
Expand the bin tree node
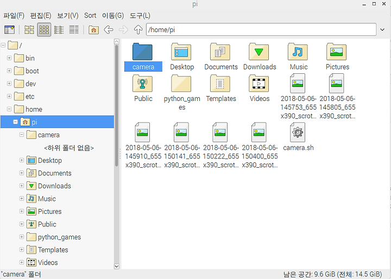(9, 58)
